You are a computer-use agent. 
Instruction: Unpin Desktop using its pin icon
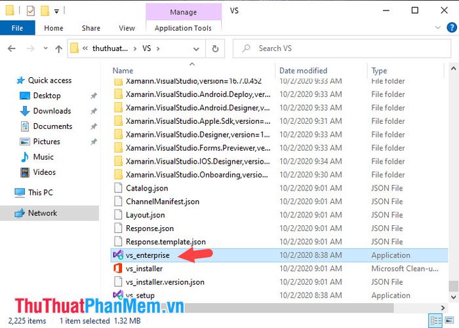tap(94, 96)
